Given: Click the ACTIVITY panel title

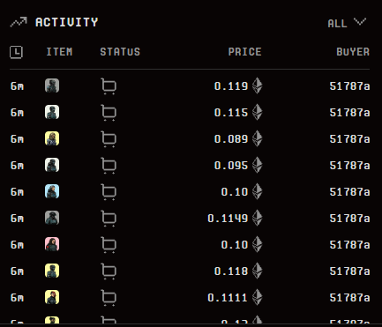Looking at the screenshot, I should click(x=66, y=22).
